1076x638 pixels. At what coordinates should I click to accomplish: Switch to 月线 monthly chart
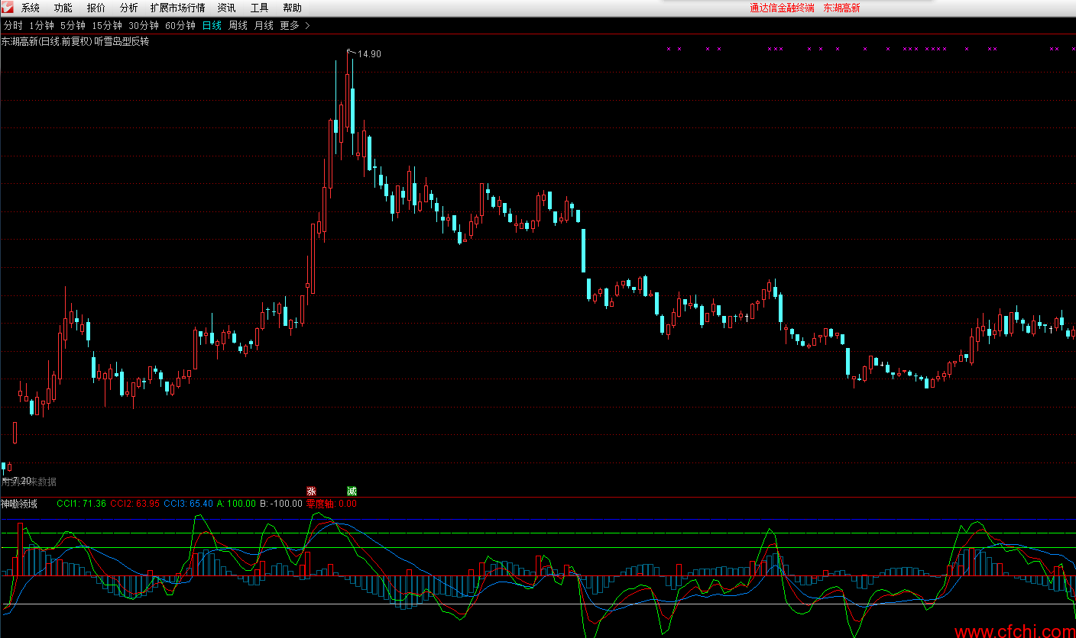pyautogui.click(x=264, y=25)
